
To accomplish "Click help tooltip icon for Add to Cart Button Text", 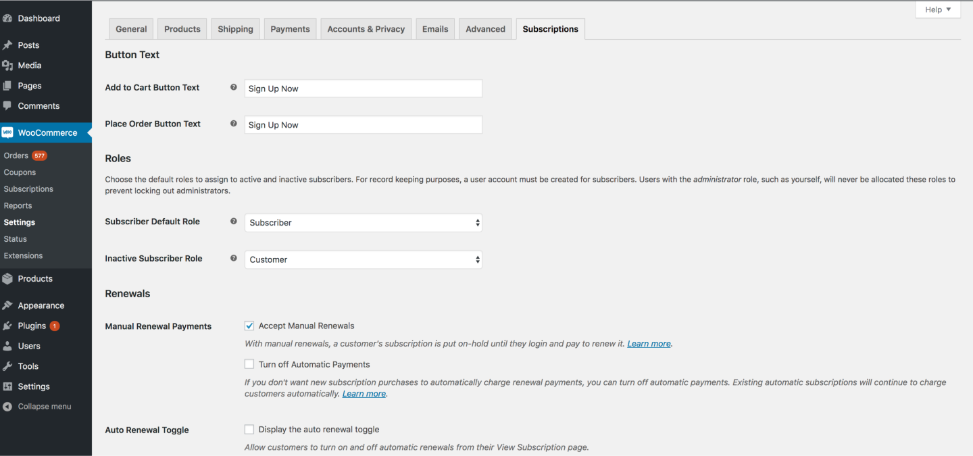I will pos(234,87).
